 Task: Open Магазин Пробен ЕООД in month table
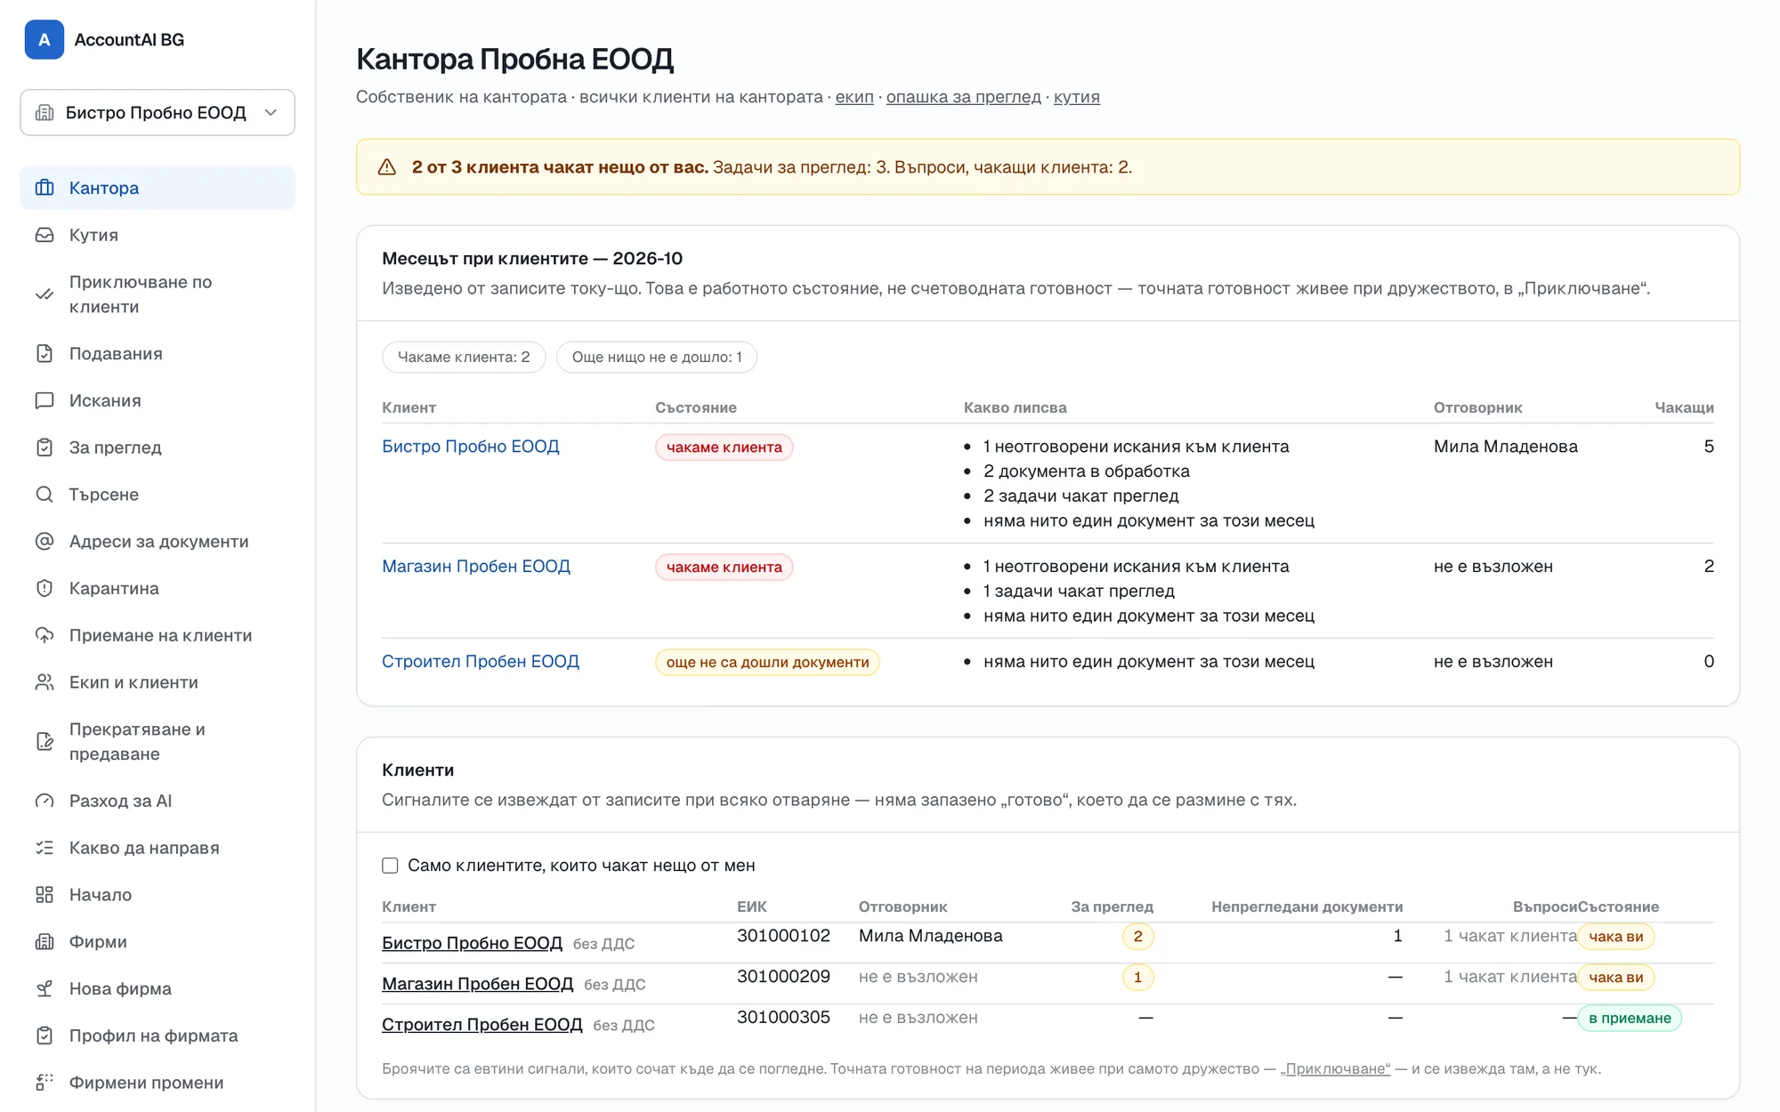[476, 567]
